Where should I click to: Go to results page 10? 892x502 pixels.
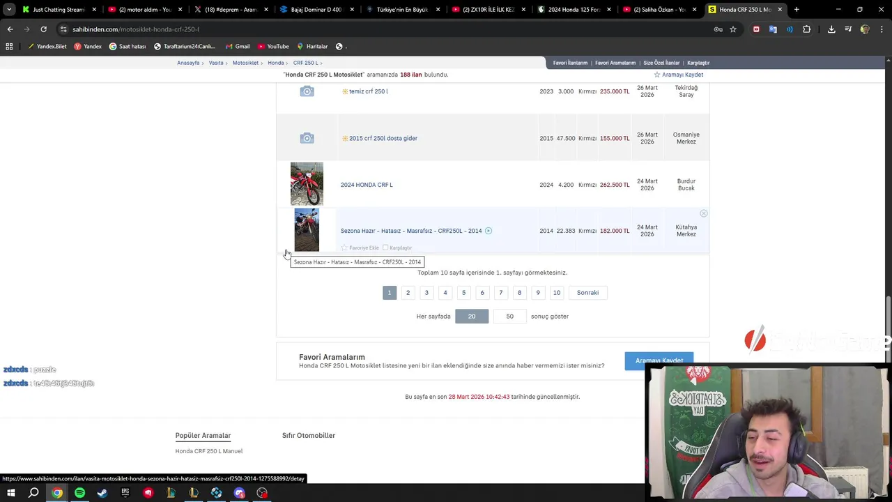click(556, 293)
